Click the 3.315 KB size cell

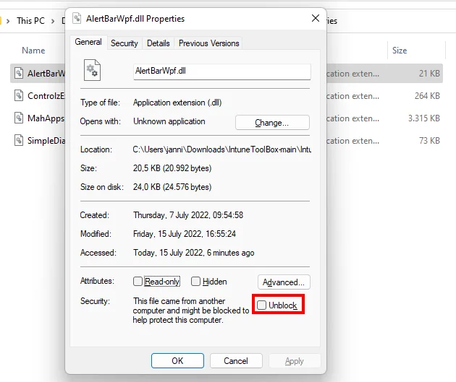click(x=423, y=118)
